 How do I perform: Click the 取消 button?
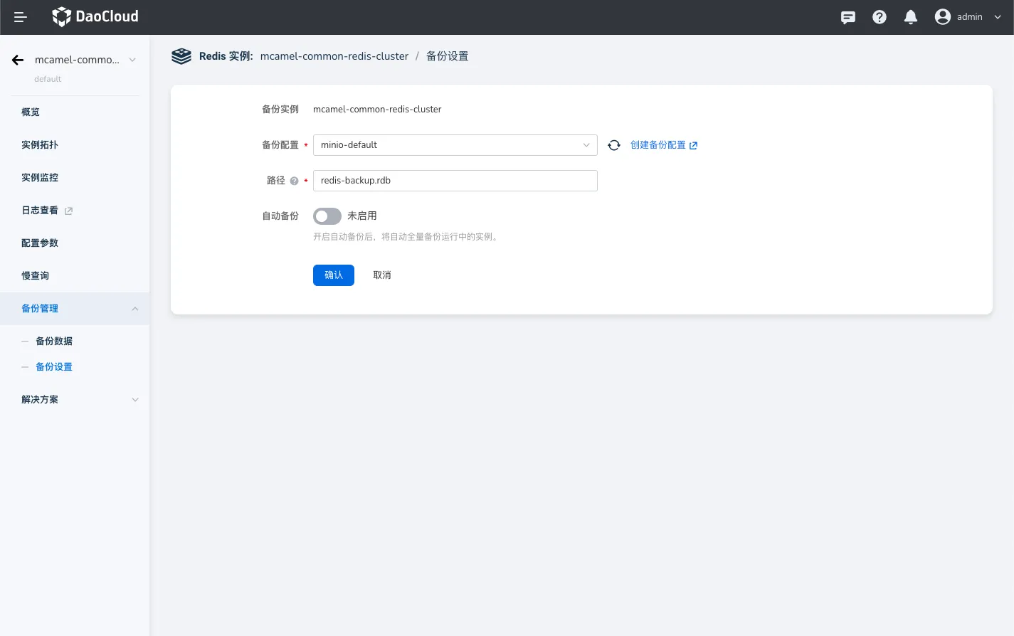point(382,275)
